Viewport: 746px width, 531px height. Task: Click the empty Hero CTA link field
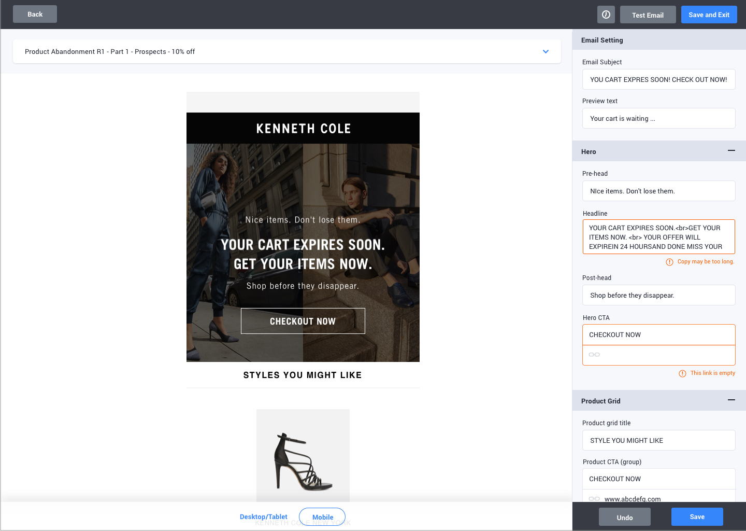[659, 355]
